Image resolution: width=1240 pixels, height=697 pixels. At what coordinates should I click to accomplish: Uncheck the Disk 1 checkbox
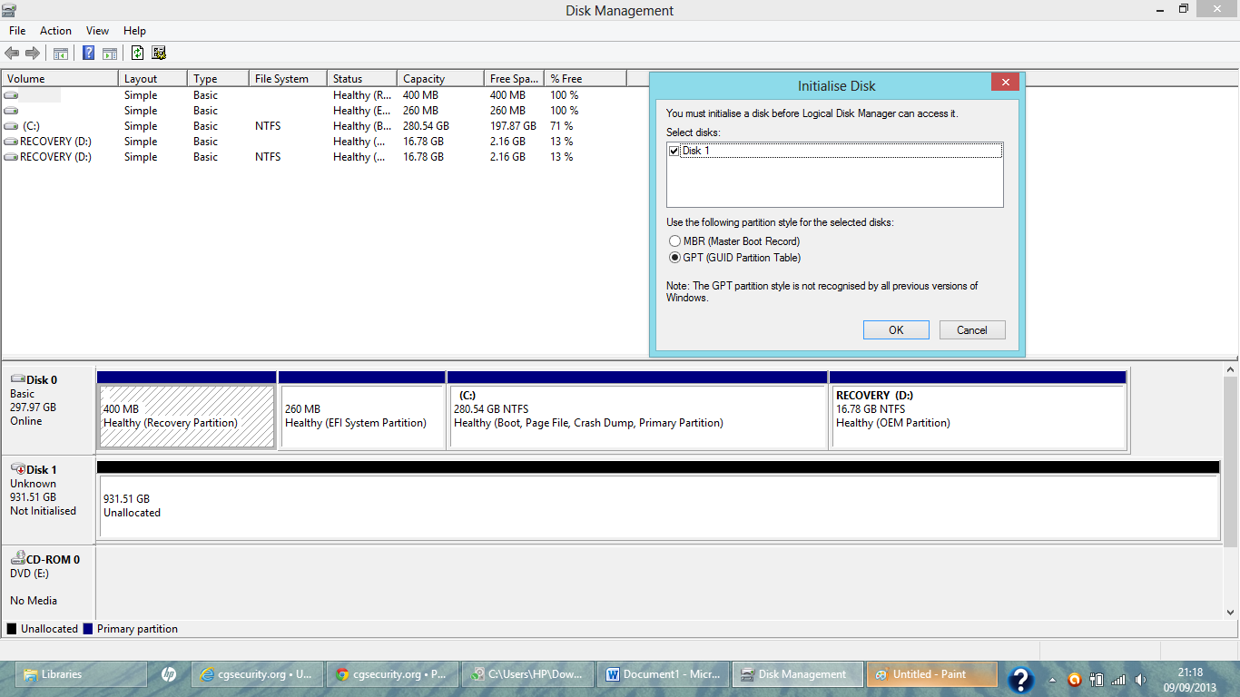pos(674,151)
